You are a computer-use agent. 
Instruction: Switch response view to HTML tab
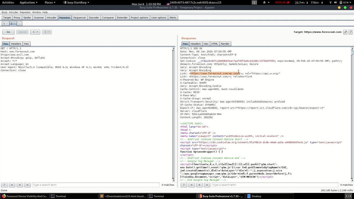pyautogui.click(x=215, y=44)
